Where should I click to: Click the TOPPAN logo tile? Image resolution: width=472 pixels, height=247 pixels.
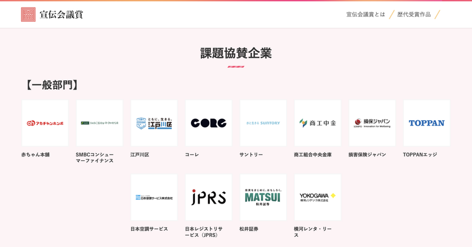point(427,123)
